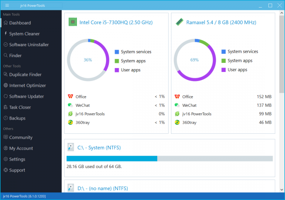Click the scrollbar down arrow

click(282, 190)
